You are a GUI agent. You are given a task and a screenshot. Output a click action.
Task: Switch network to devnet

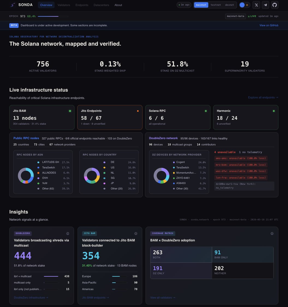(230, 5)
